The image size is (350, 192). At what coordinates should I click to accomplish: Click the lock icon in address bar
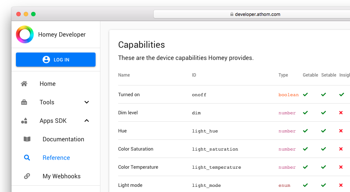[x=232, y=14]
